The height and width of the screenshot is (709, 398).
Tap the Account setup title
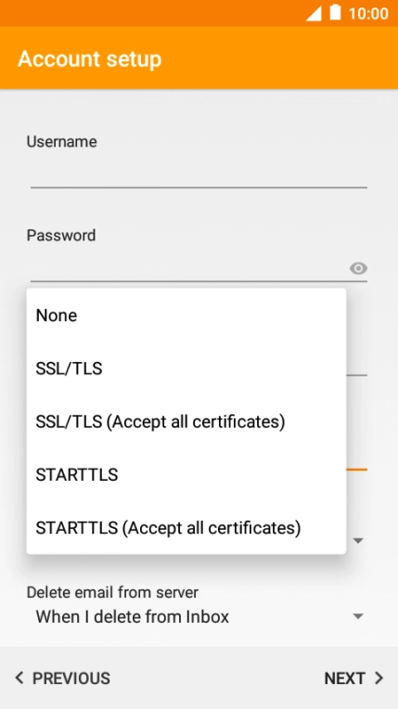pos(90,58)
